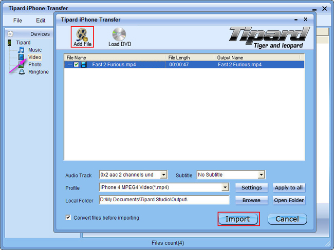334x250 pixels.
Task: Select Ringtone in the device tree
Action: 39,72
